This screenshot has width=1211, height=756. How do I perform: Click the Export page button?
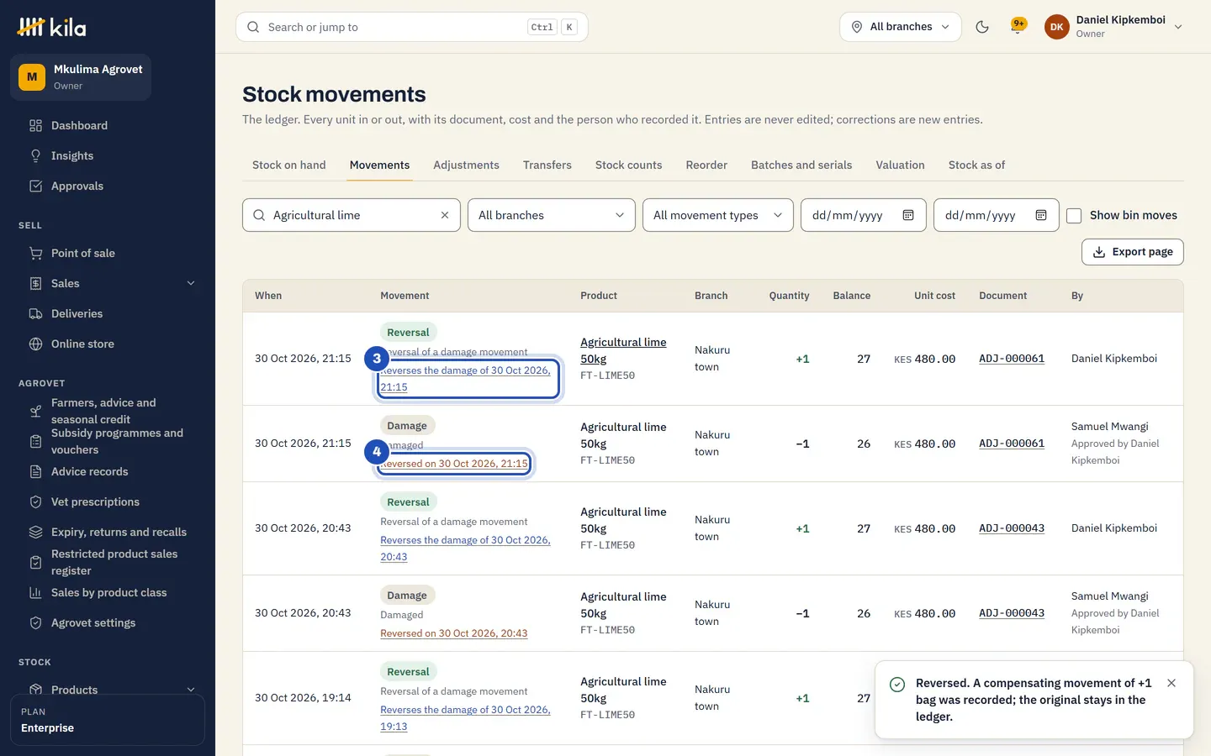click(1132, 252)
